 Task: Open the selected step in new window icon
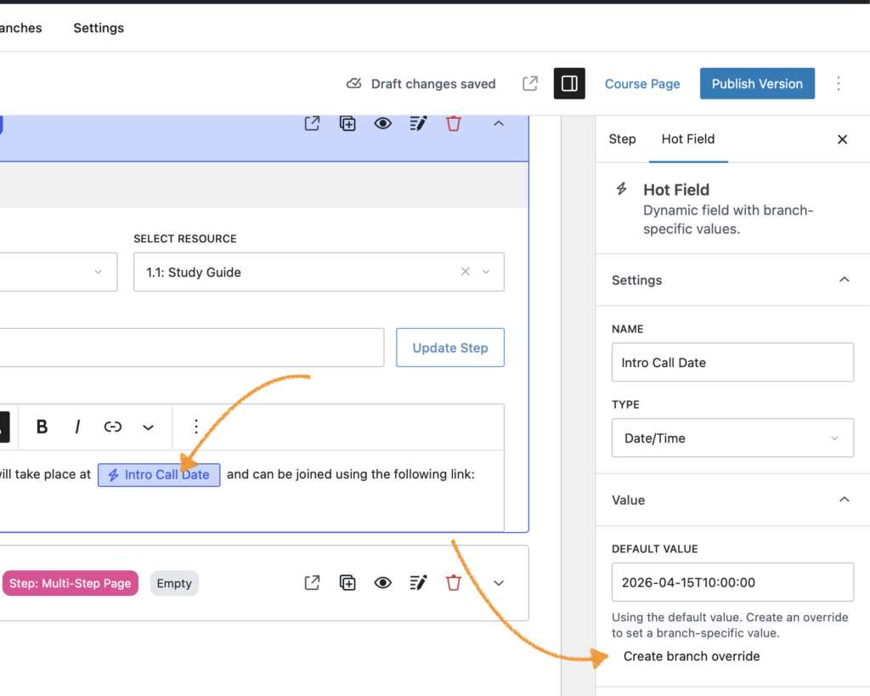click(x=313, y=123)
